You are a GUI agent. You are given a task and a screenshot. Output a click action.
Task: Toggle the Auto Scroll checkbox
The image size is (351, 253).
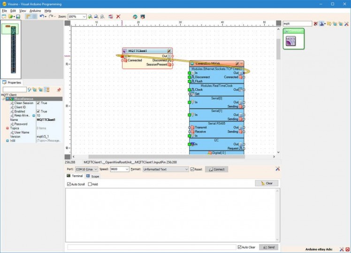tap(69, 184)
